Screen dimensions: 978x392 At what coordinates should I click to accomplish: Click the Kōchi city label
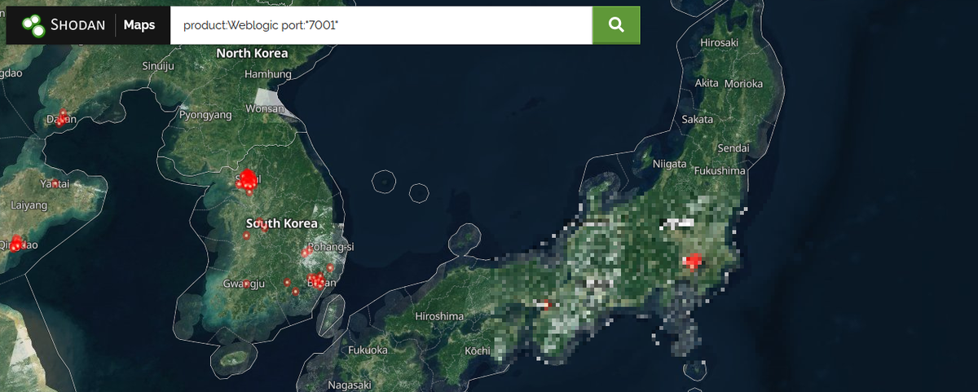click(x=477, y=350)
